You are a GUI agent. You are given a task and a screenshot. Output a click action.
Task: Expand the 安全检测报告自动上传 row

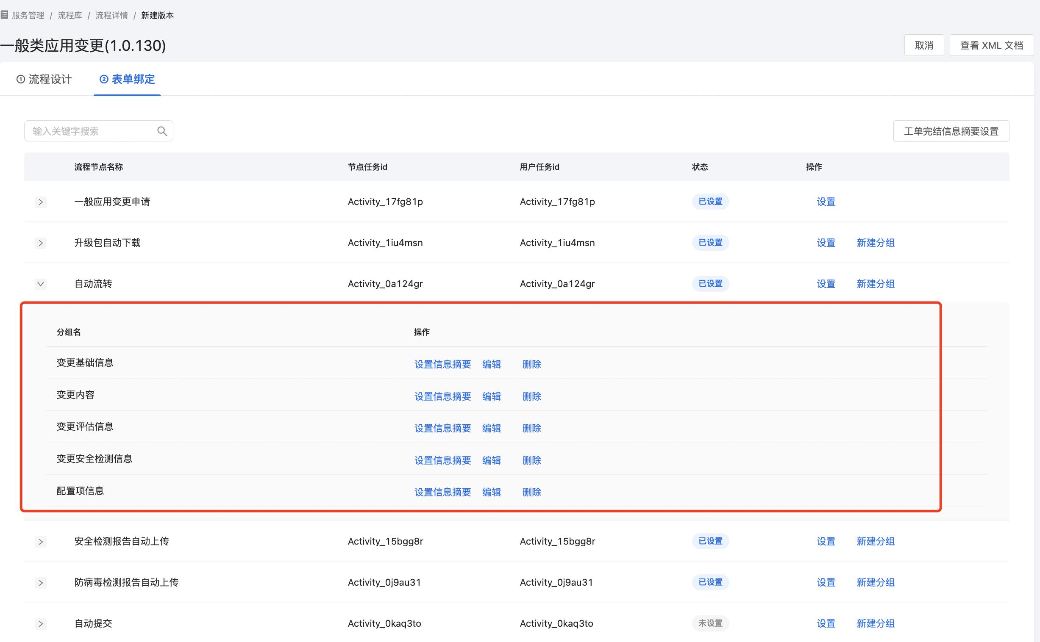41,541
